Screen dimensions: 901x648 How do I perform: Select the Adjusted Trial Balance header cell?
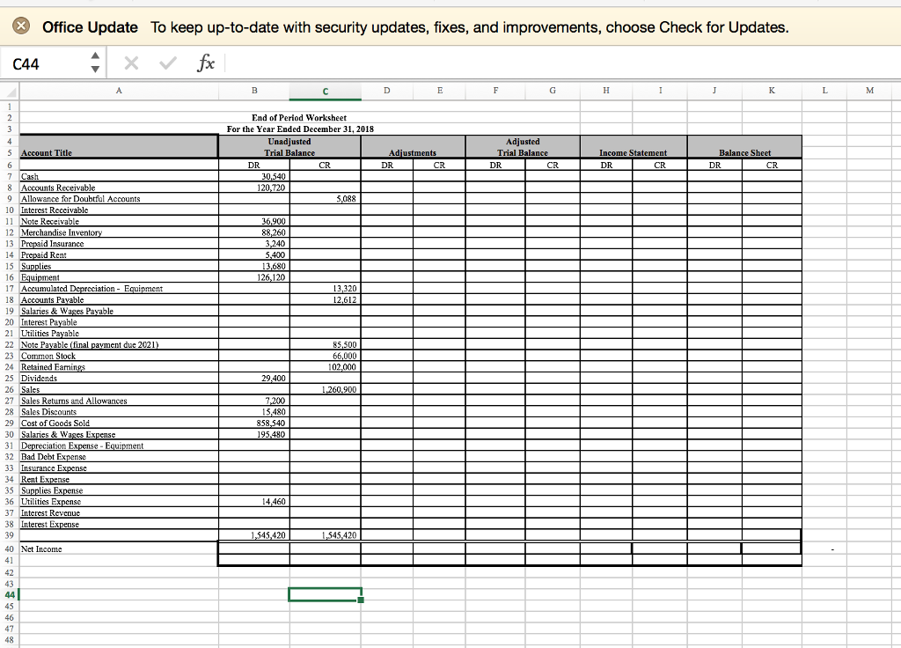pos(524,146)
